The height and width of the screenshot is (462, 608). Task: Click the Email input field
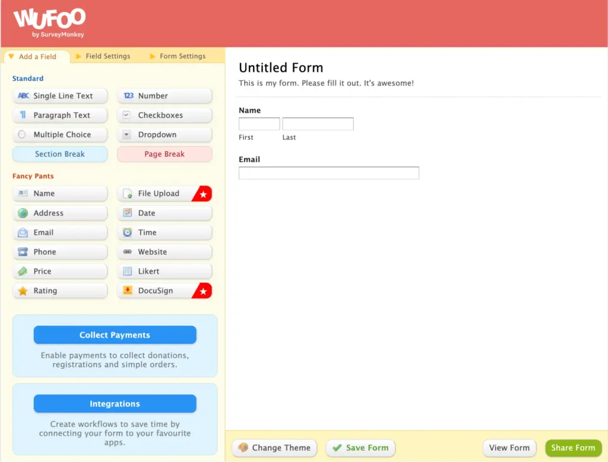coord(328,173)
